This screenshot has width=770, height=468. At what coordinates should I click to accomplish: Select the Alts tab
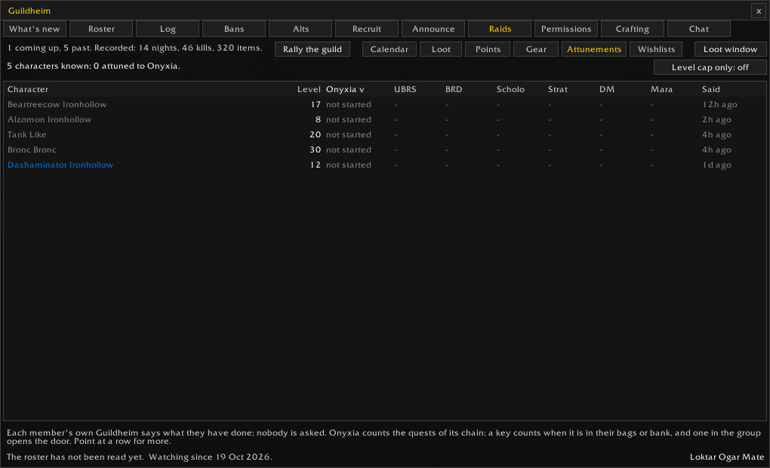pyautogui.click(x=300, y=29)
